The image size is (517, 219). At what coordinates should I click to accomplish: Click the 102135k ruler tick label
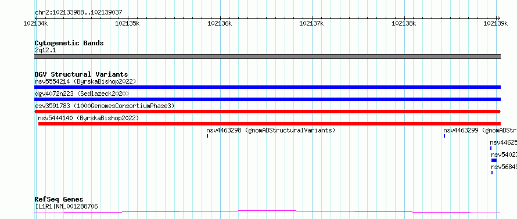128,23
